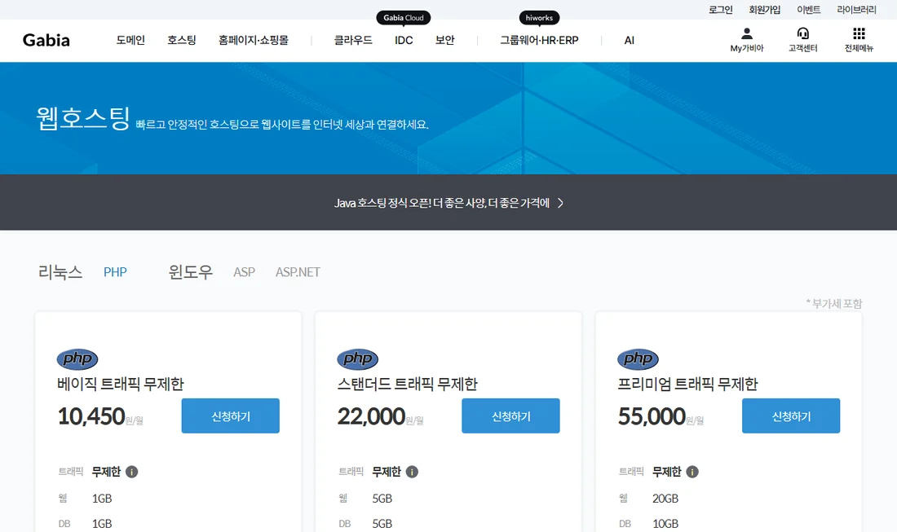Open 그룹웨어·HR·ERP menu
Viewport: 897px width, 532px height.
pos(540,40)
